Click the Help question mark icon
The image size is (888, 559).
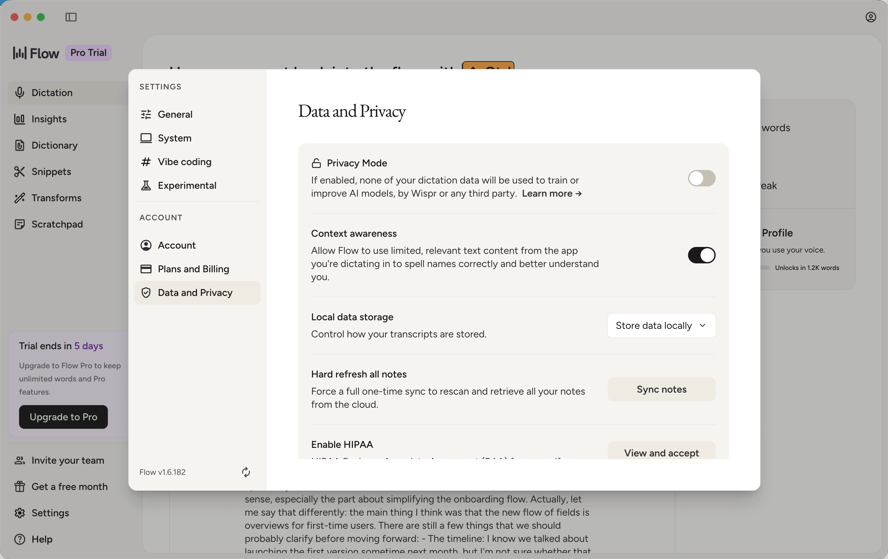coord(19,539)
